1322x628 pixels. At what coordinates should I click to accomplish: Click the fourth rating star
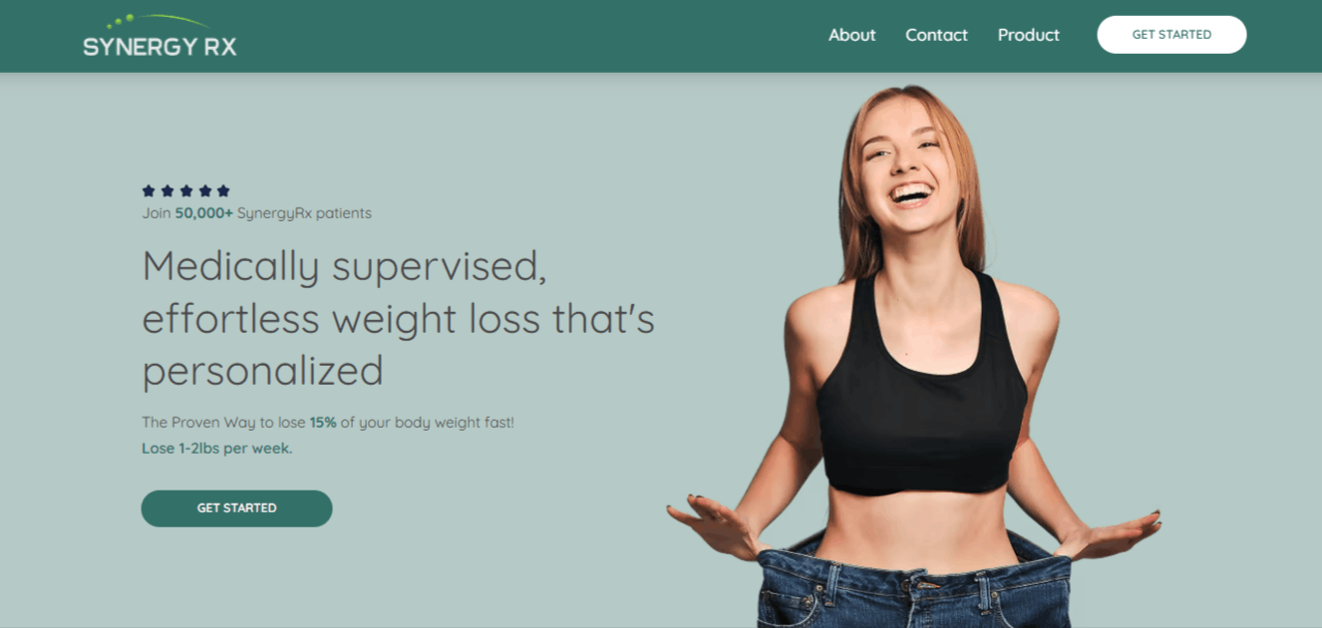[204, 190]
